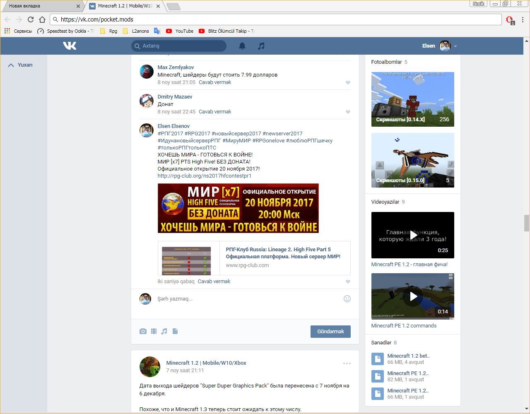Open Elsen Elsenov's profile name
This screenshot has width=530, height=414.
tap(173, 126)
